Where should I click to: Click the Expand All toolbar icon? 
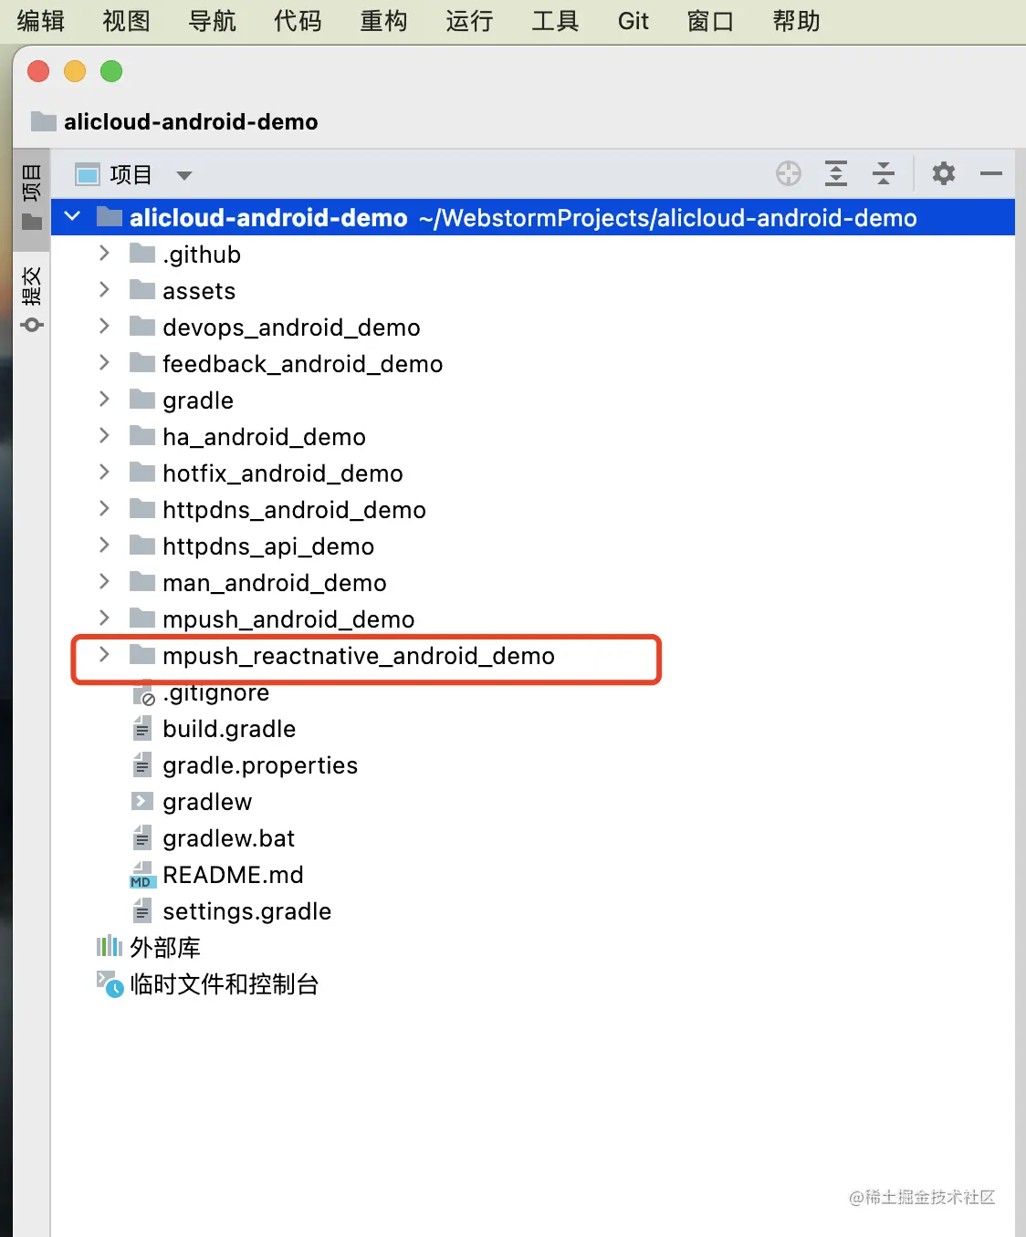836,173
